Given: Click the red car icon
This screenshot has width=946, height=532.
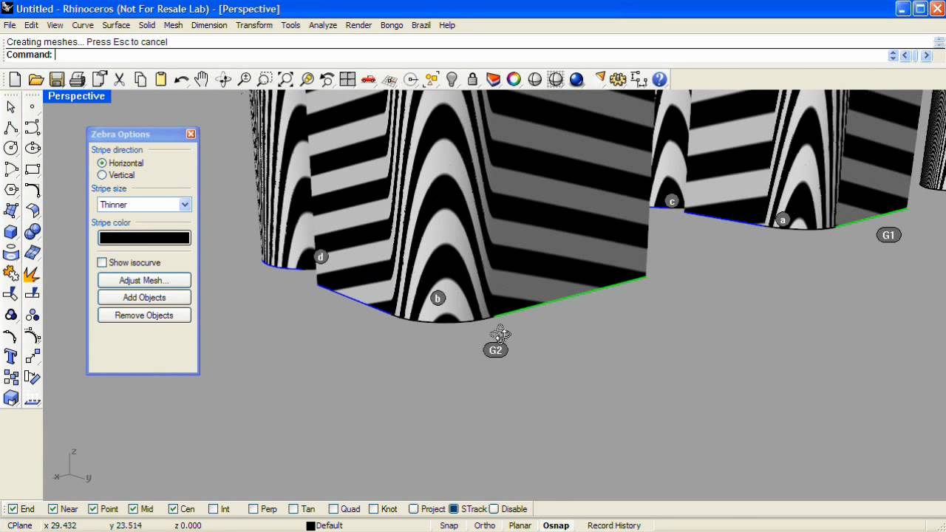Looking at the screenshot, I should point(368,79).
